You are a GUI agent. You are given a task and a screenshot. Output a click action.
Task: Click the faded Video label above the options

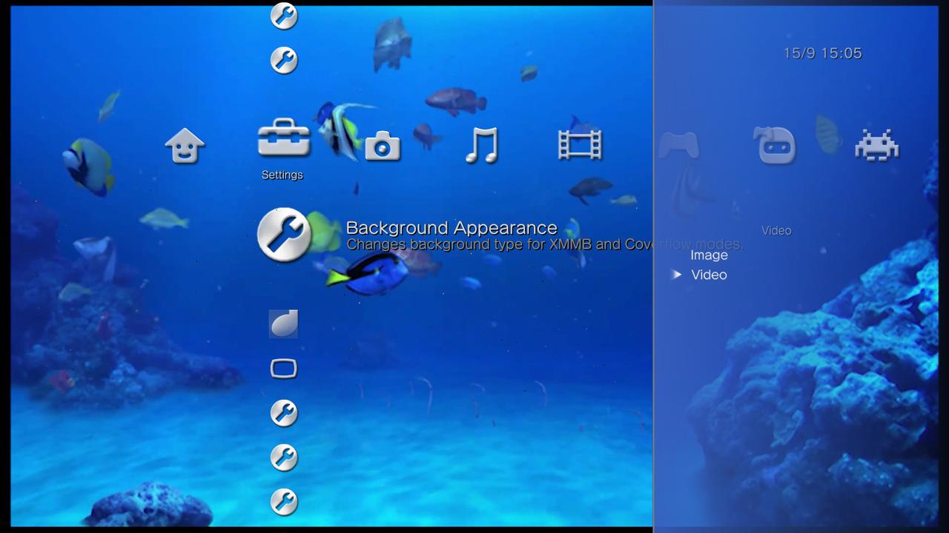(x=776, y=230)
